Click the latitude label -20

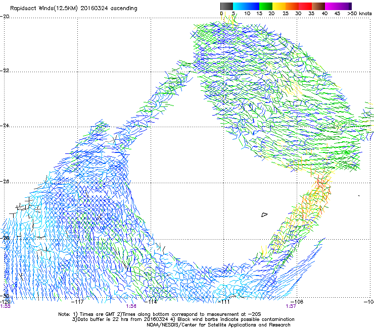click(5, 17)
